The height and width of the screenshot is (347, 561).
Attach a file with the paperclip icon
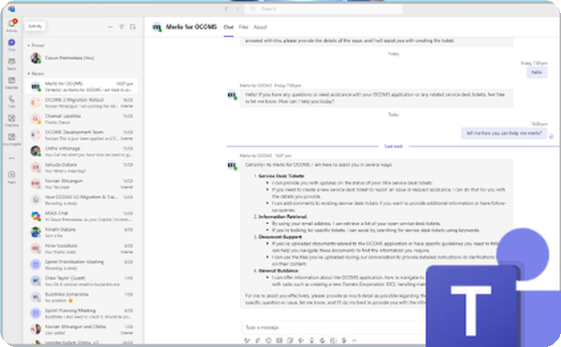click(x=258, y=340)
